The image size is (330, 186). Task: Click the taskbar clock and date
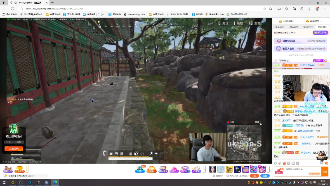point(323,183)
